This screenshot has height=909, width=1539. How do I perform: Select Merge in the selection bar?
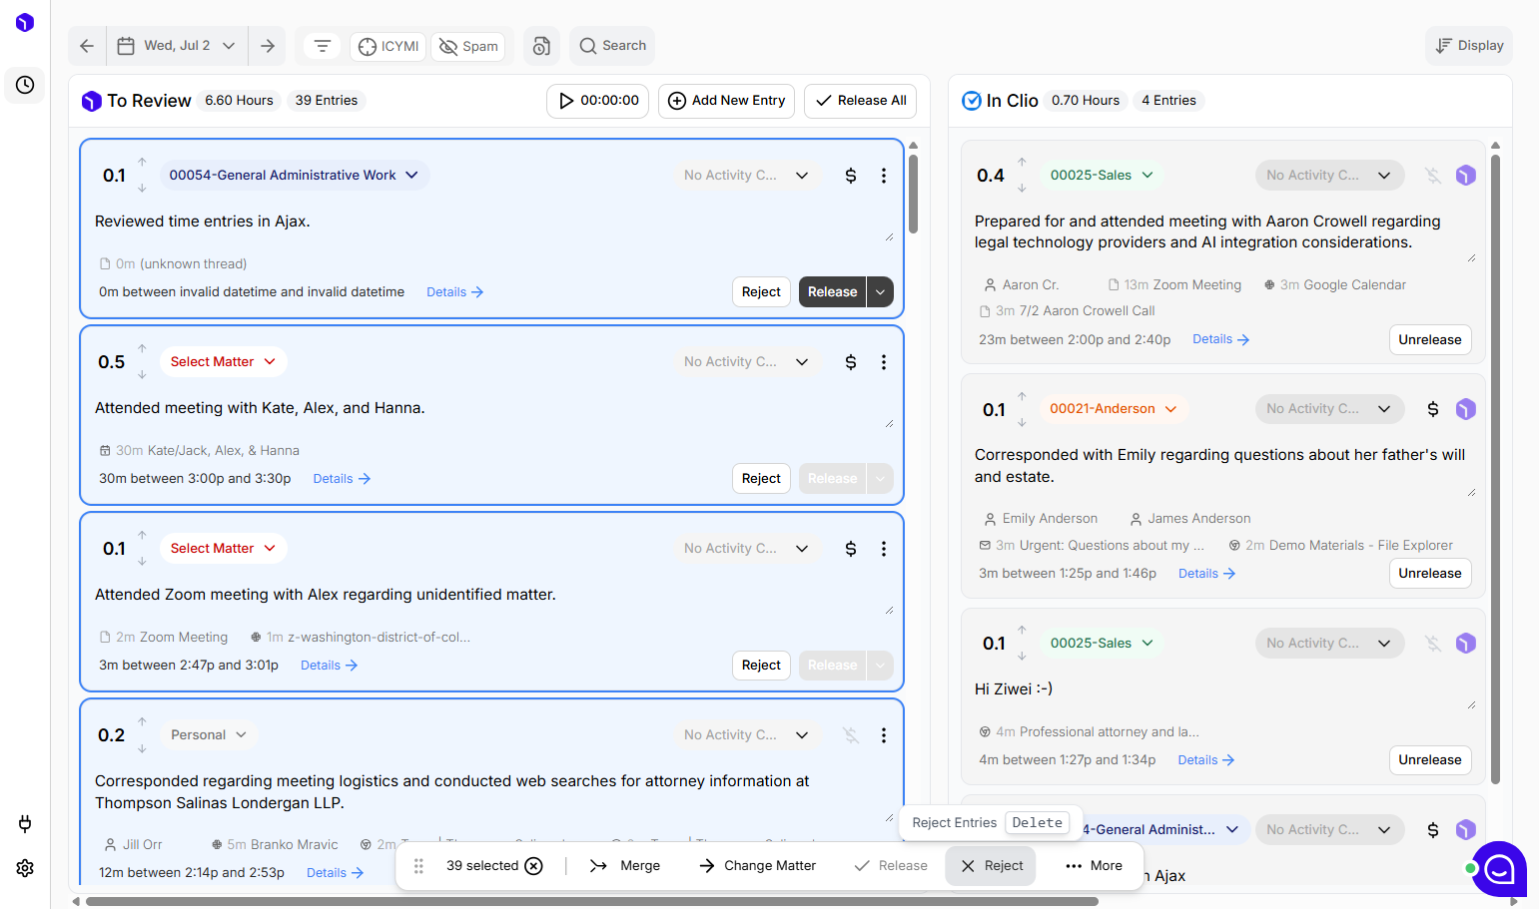point(625,866)
